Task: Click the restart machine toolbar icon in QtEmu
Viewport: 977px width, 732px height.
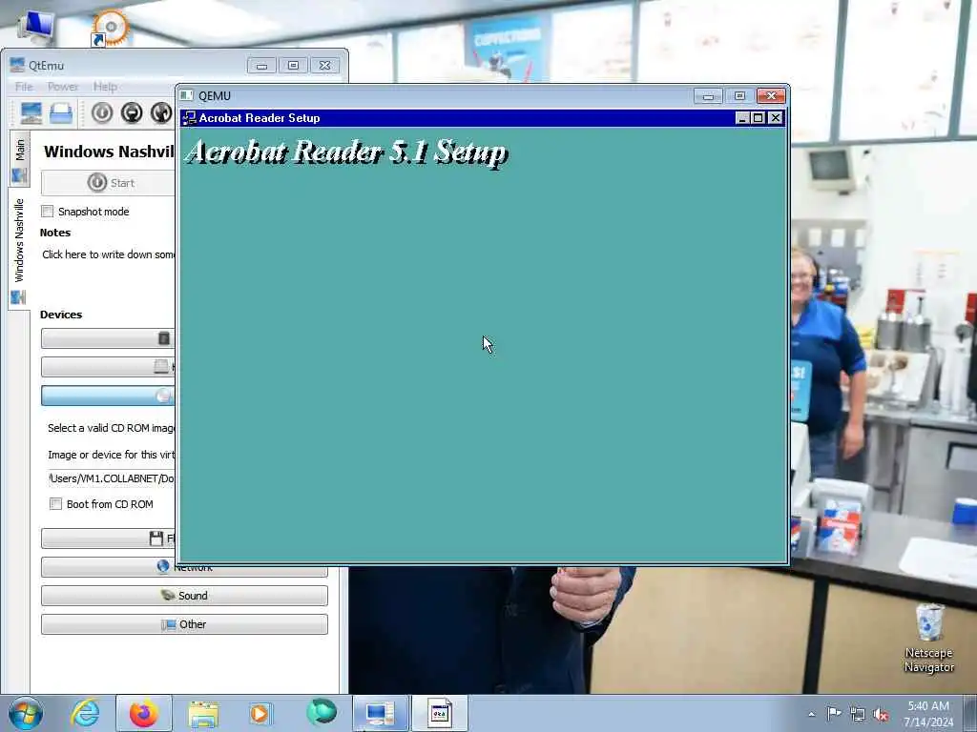Action: [160, 112]
